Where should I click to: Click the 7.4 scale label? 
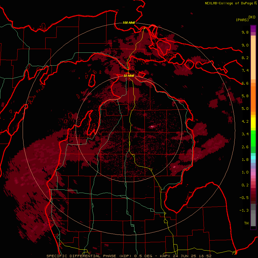pyautogui.click(x=245, y=71)
